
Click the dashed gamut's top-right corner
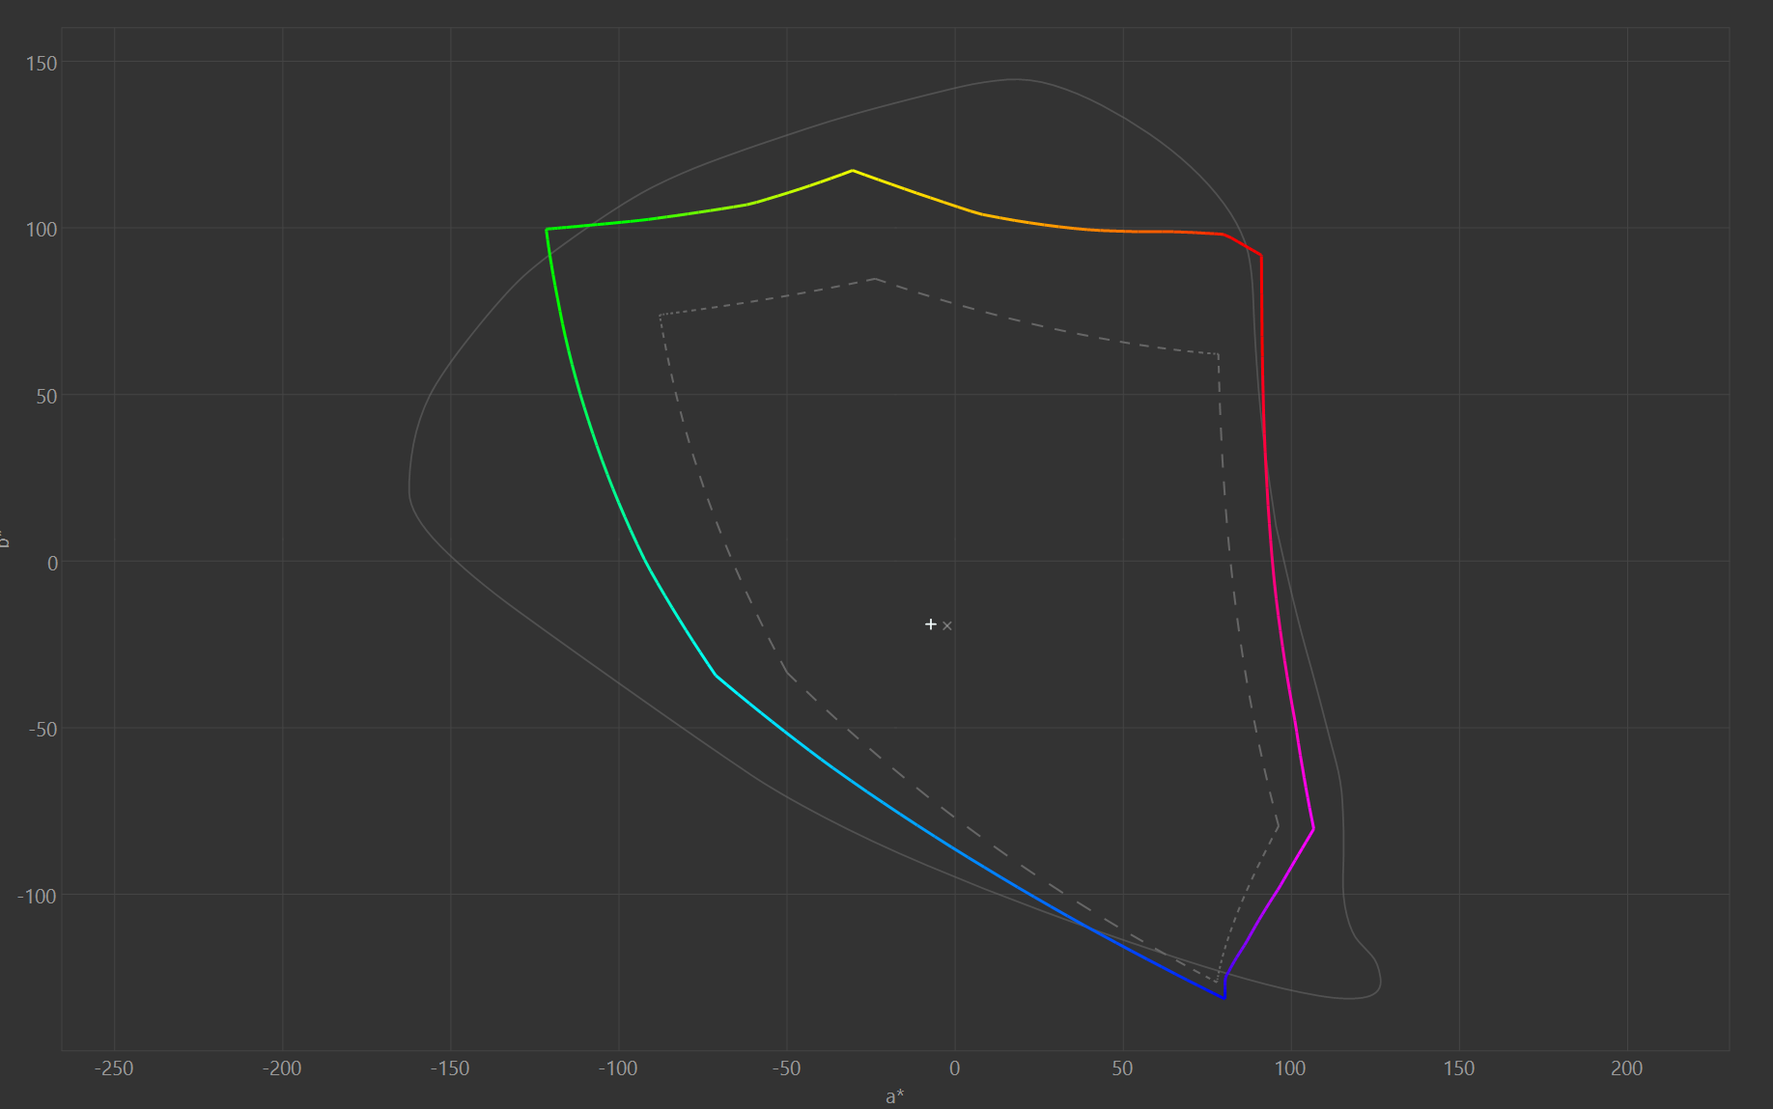1218,354
